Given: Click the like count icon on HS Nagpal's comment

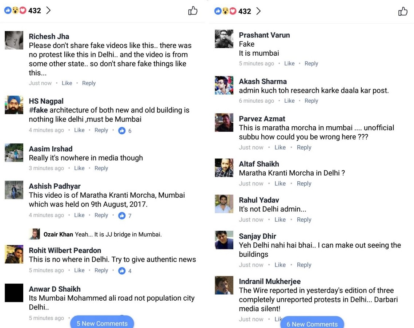Looking at the screenshot, I should (122, 130).
